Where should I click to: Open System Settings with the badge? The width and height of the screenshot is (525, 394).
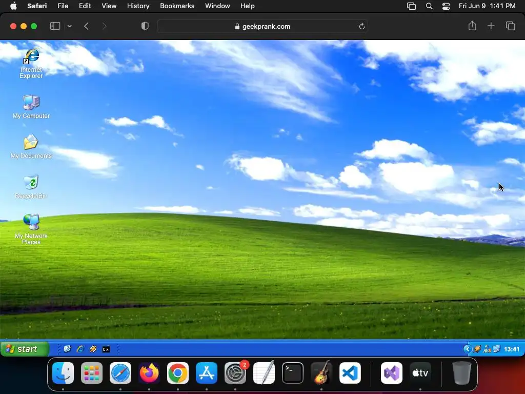(x=235, y=372)
